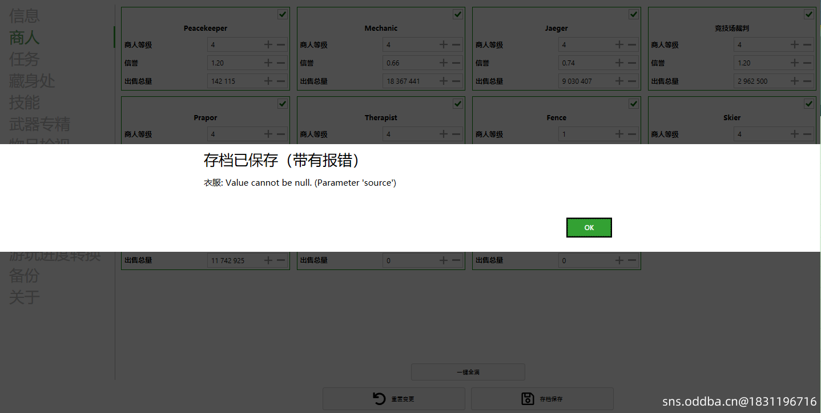This screenshot has width=821, height=413.
Task: Click the 一键全满 button
Action: tap(468, 372)
